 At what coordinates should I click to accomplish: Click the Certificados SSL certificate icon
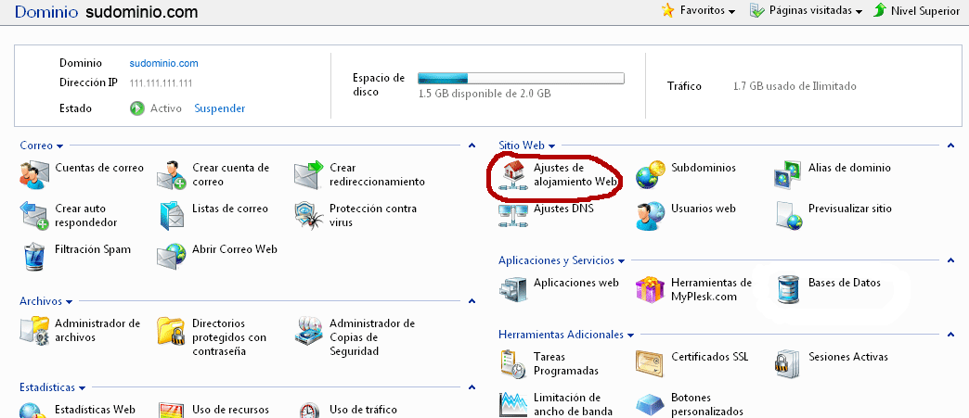click(x=650, y=363)
